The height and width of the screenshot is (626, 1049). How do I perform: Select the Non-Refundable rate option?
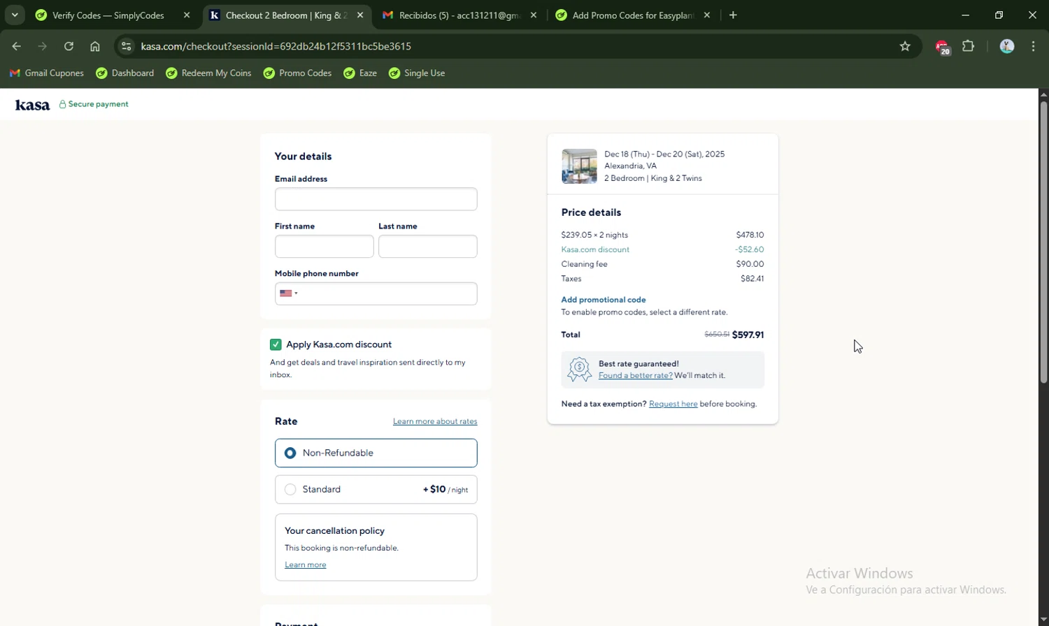(376, 453)
